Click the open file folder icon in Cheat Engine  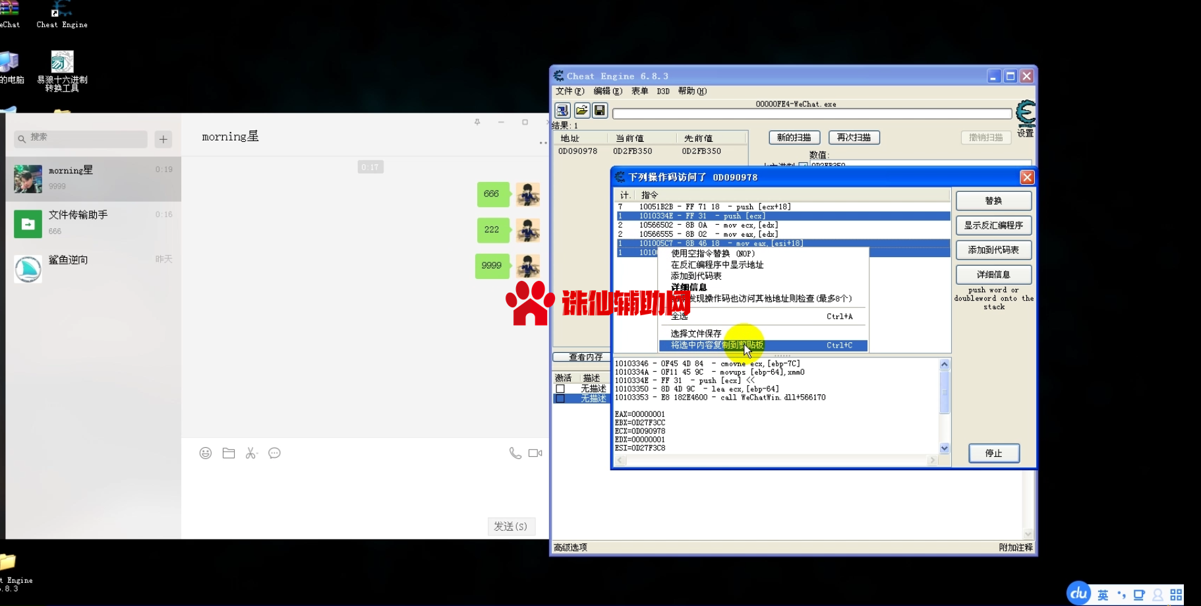(581, 110)
